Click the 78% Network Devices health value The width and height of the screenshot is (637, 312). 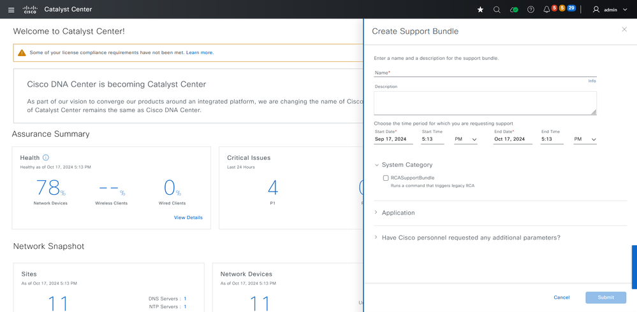point(50,188)
